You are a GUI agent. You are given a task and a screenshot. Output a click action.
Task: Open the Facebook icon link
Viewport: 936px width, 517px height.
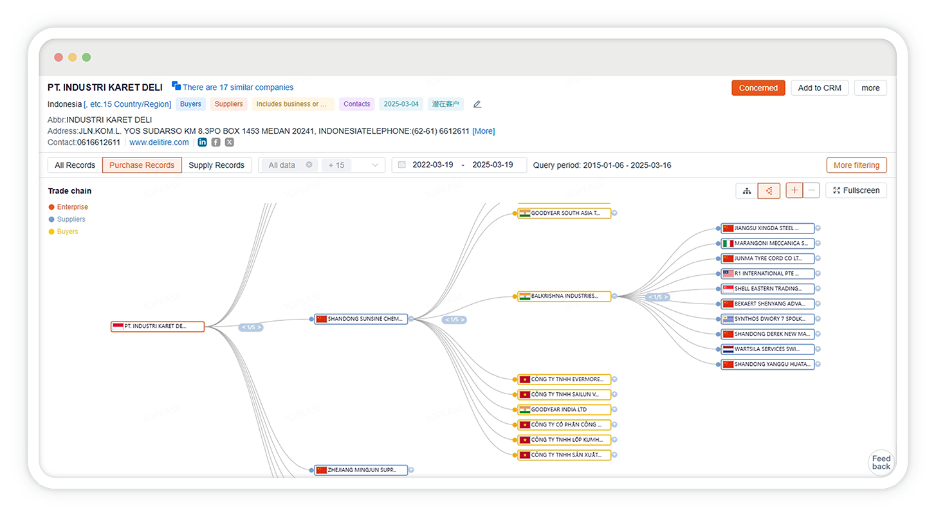pyautogui.click(x=216, y=142)
